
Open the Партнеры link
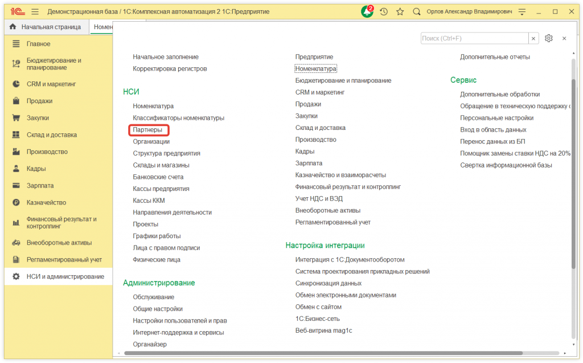147,130
